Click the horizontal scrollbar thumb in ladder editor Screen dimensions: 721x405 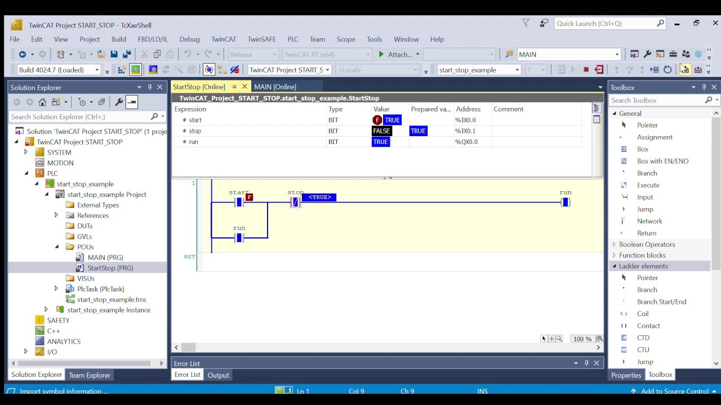pos(188,348)
